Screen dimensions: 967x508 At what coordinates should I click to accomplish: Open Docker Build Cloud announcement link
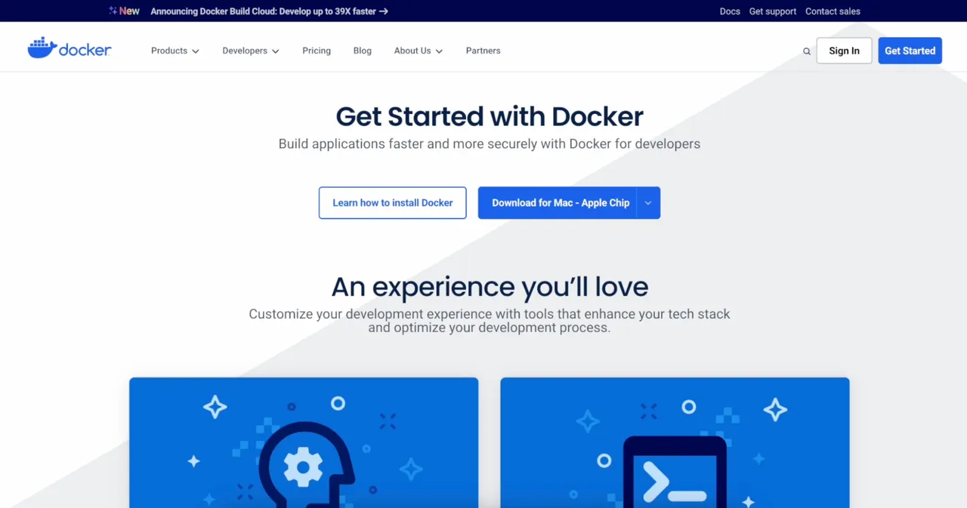pos(269,11)
